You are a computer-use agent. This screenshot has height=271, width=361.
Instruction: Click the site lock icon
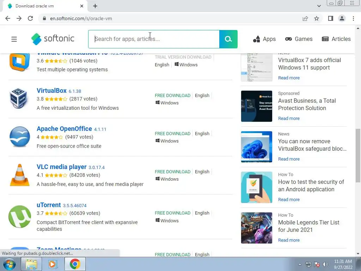[x=44, y=18]
